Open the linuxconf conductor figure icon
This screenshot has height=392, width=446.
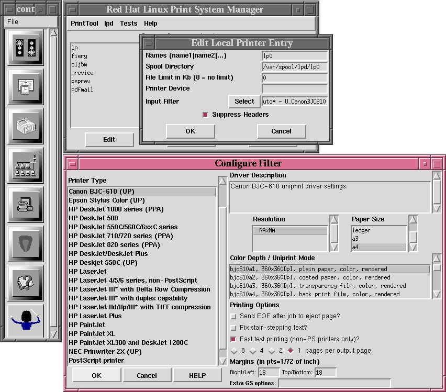26,321
